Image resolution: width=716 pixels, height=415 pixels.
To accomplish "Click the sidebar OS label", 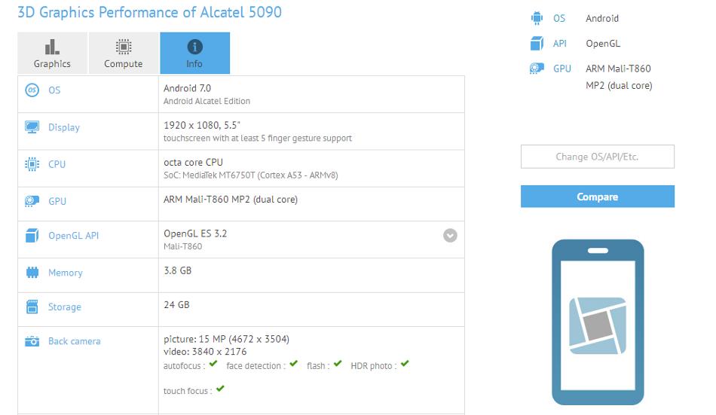I will coord(559,18).
